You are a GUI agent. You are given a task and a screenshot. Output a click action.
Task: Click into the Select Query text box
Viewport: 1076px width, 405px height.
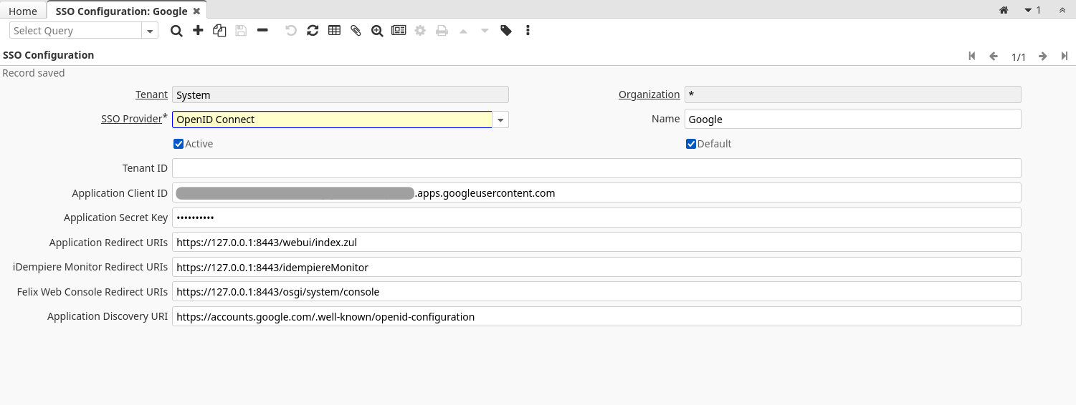click(76, 31)
